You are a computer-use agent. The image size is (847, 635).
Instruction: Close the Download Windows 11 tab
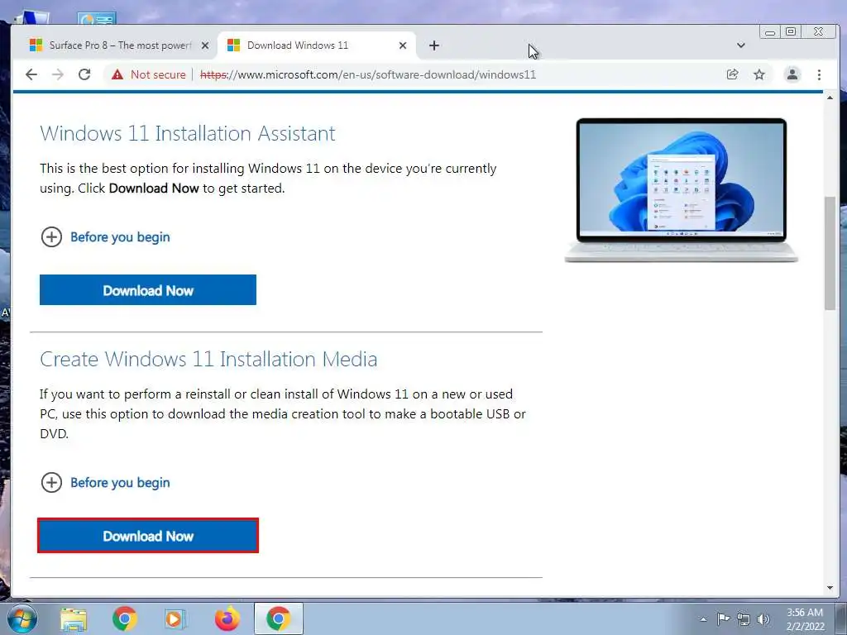[403, 46]
